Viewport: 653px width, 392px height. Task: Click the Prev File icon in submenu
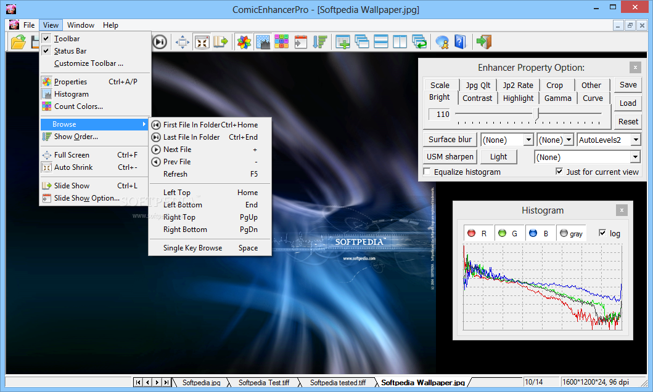[156, 162]
